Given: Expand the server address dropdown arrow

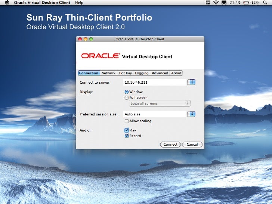Looking at the screenshot, I should coord(191,82).
